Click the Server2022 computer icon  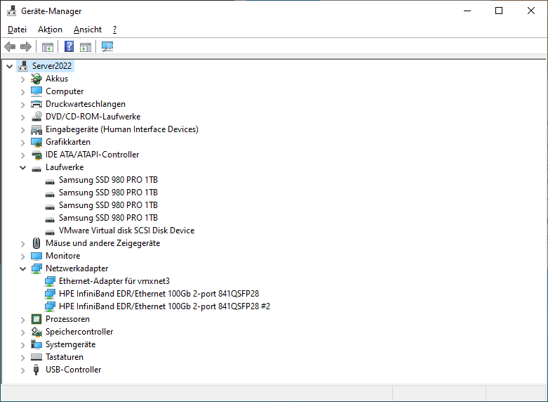(x=23, y=66)
